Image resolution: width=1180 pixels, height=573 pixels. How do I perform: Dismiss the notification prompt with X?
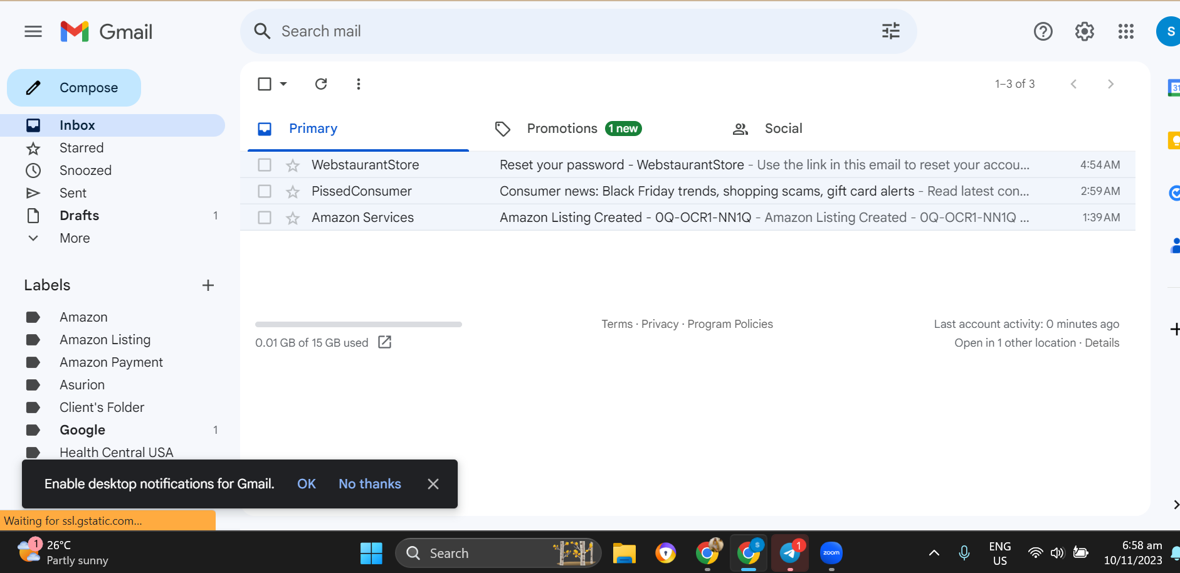pyautogui.click(x=433, y=484)
